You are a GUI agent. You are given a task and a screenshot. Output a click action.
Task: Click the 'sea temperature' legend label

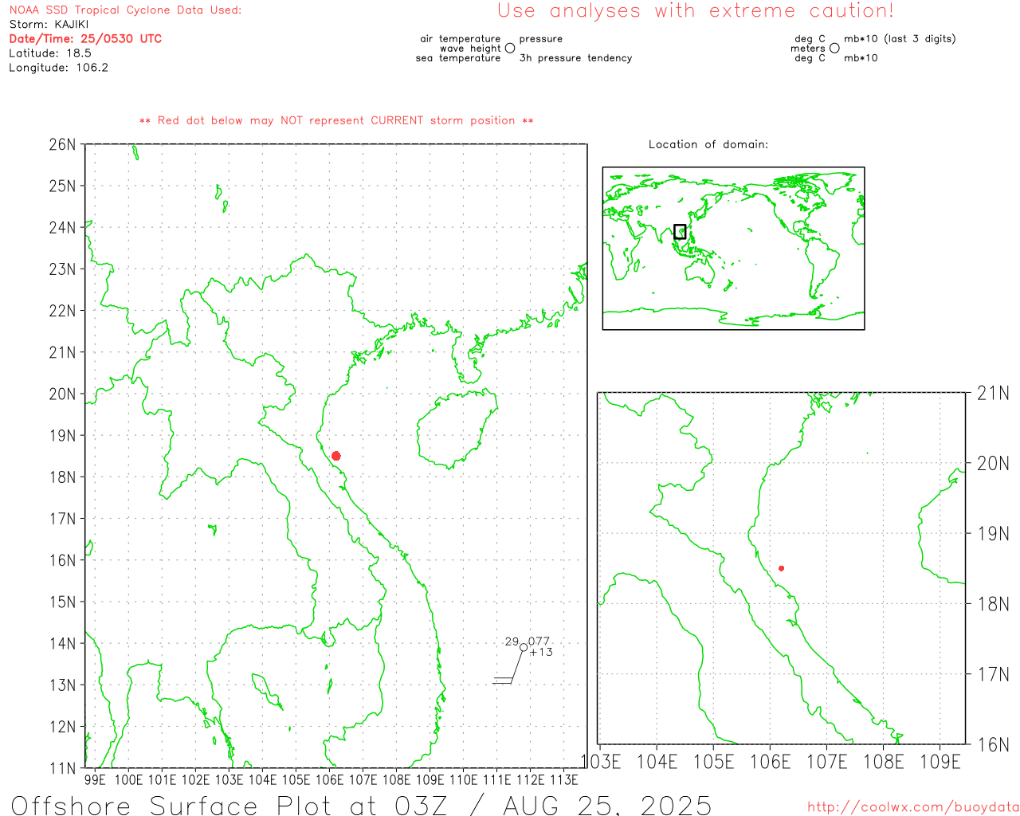(458, 57)
